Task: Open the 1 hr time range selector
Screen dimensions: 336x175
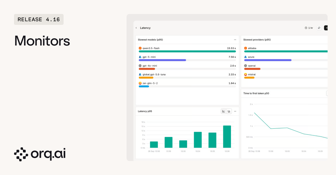Action: coord(309,28)
